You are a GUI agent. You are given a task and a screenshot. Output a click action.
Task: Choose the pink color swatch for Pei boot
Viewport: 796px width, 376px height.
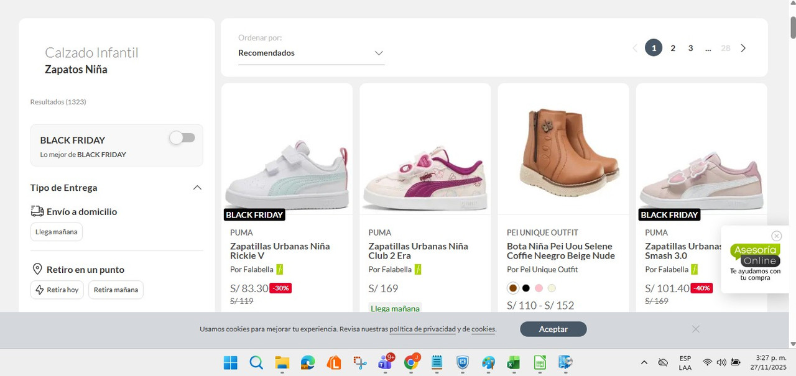(x=539, y=288)
